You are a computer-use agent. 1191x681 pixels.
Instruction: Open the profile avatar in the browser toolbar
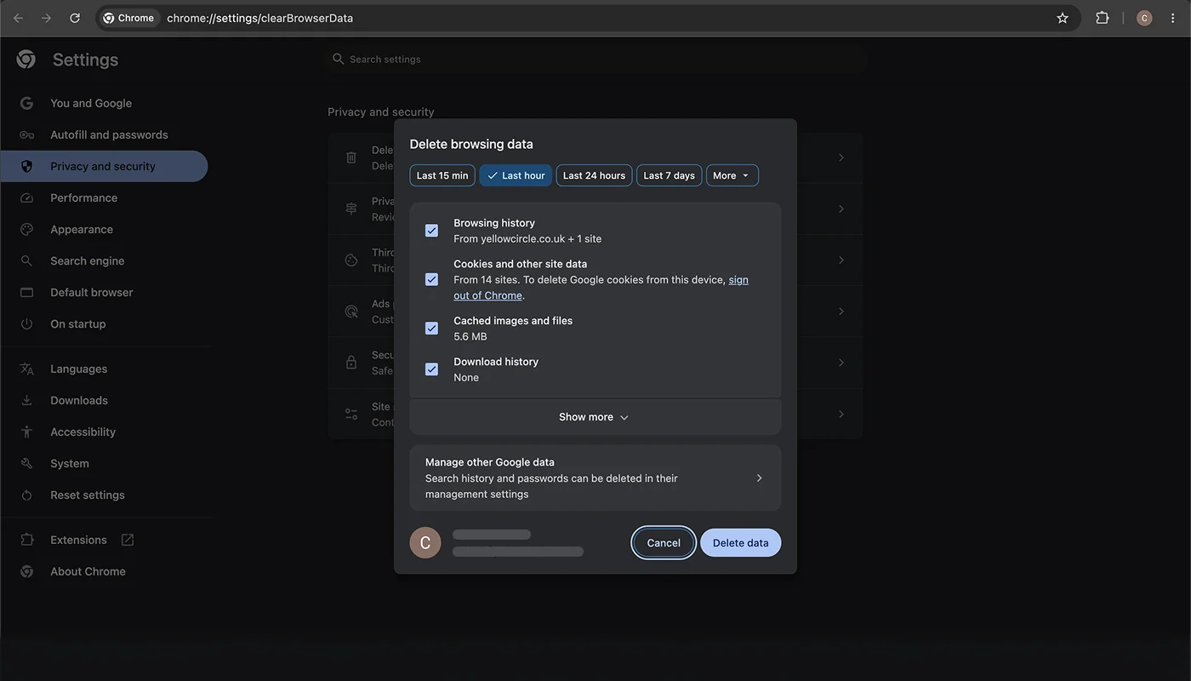(1144, 18)
